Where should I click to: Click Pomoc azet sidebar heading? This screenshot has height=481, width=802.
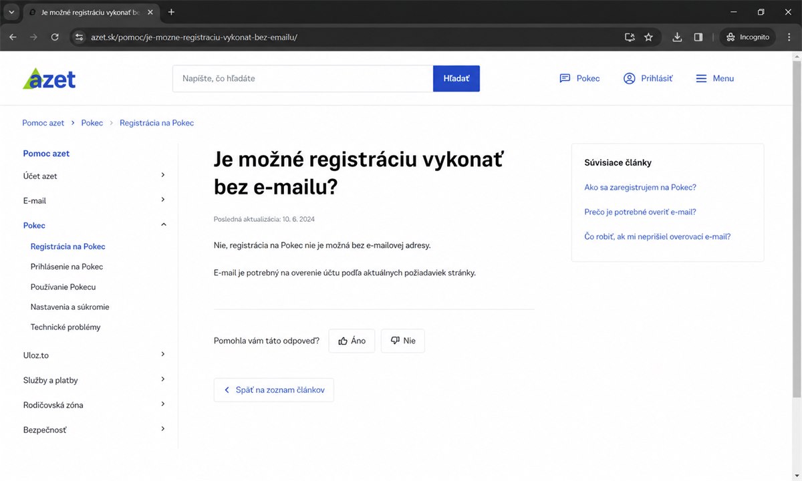[x=46, y=153]
